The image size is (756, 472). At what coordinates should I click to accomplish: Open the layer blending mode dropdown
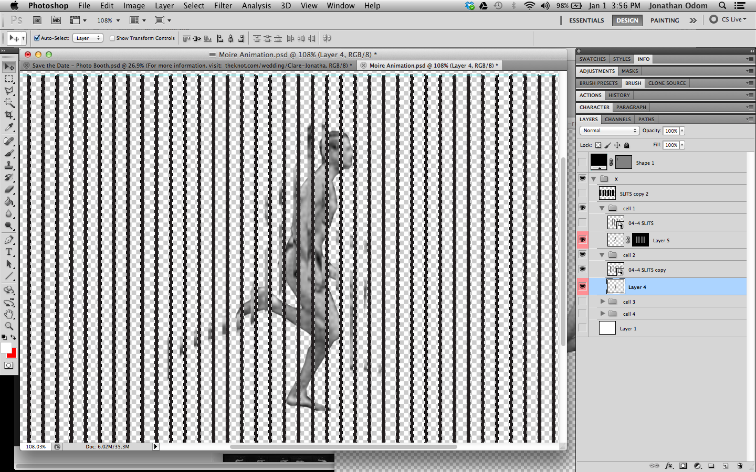point(609,131)
